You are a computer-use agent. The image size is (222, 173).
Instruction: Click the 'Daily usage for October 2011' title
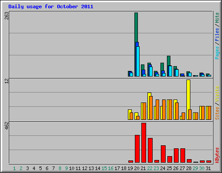pos(51,6)
